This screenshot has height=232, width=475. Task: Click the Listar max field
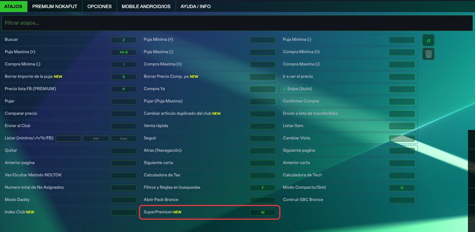pyautogui.click(x=124, y=139)
